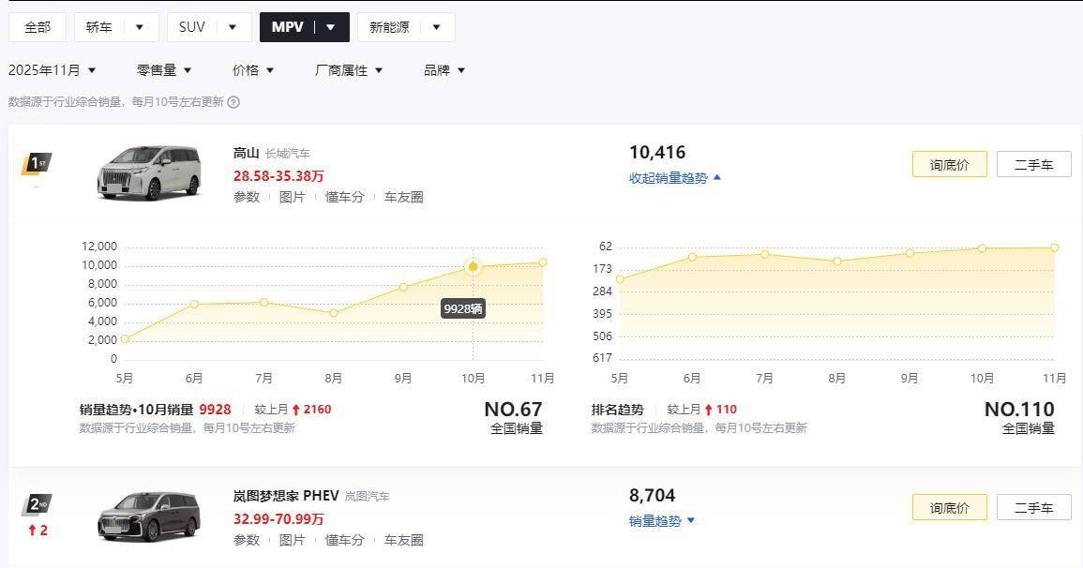Select the MPV category tab

[x=288, y=27]
